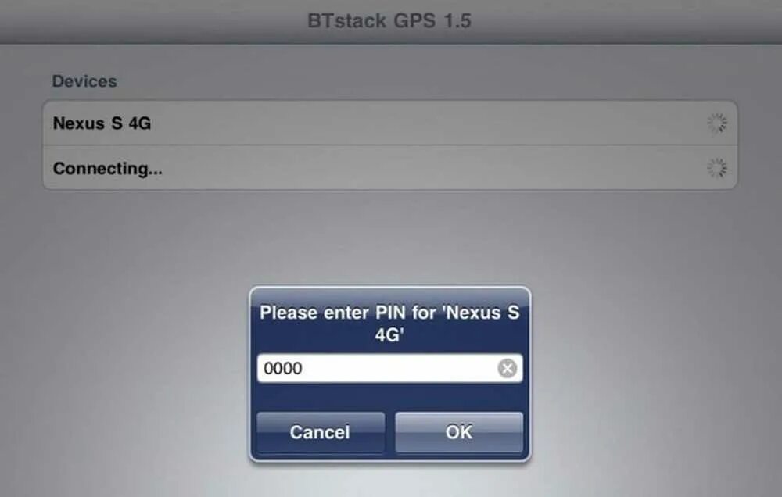782x497 pixels.
Task: Dismiss the PIN dialog with Cancel
Action: (321, 432)
